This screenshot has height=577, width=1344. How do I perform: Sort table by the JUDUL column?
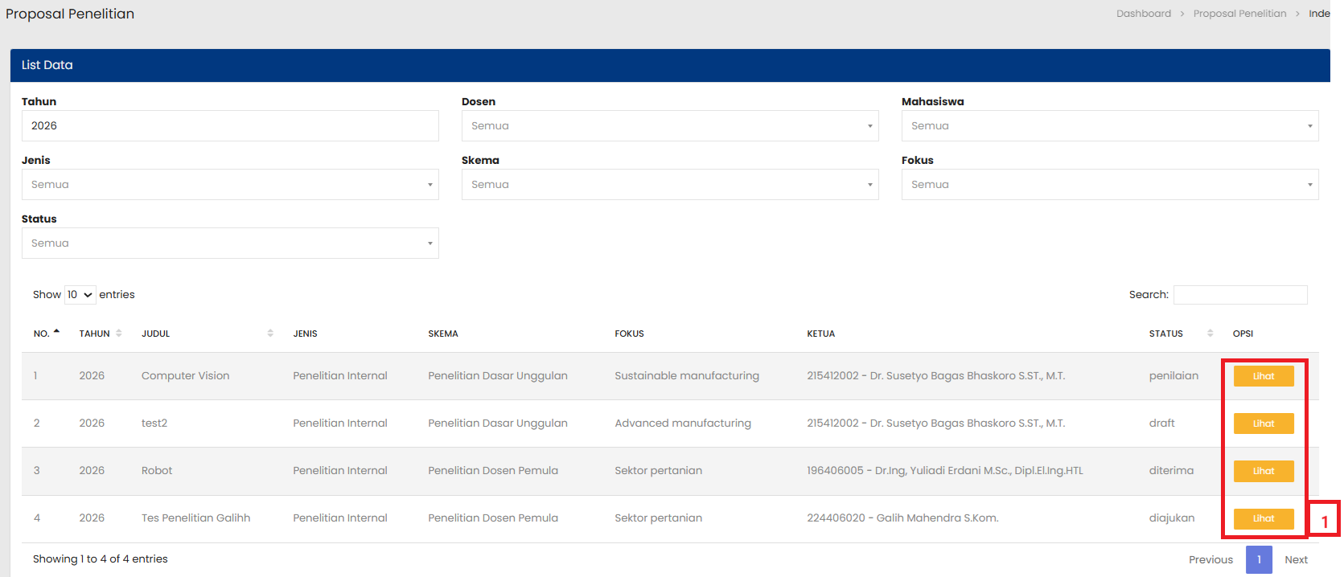click(x=270, y=334)
